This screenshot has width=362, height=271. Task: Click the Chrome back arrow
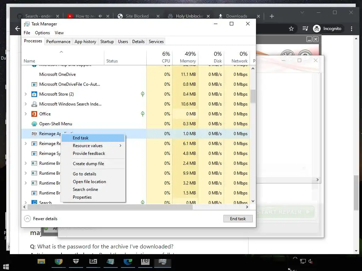(x=18, y=29)
